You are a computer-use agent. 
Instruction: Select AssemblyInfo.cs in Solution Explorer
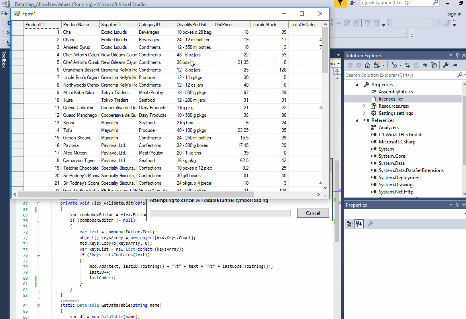point(396,92)
